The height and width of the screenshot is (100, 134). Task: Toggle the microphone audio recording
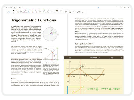point(98,8)
